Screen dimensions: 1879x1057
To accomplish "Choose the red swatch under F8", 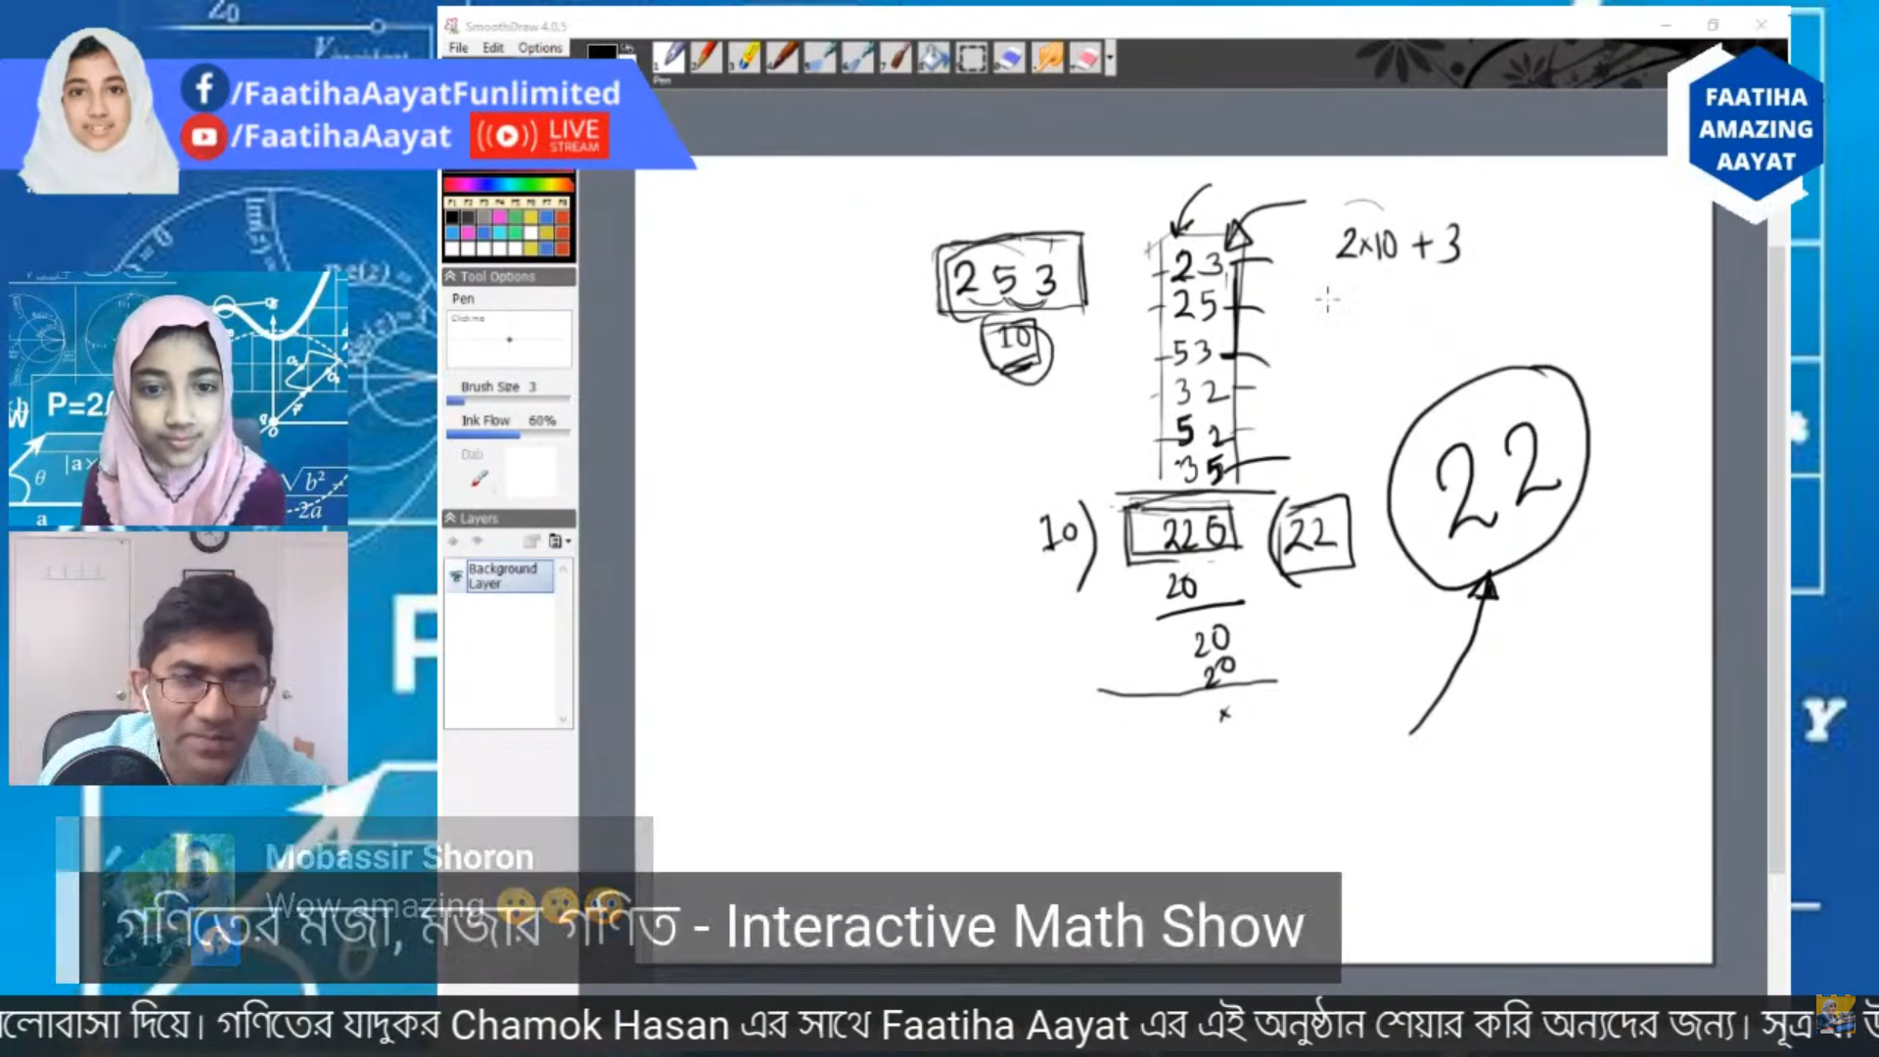I will pyautogui.click(x=563, y=217).
